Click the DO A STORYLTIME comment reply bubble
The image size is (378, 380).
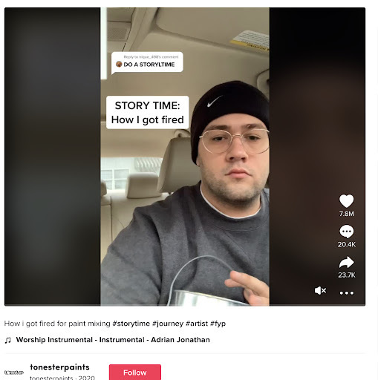click(x=147, y=62)
